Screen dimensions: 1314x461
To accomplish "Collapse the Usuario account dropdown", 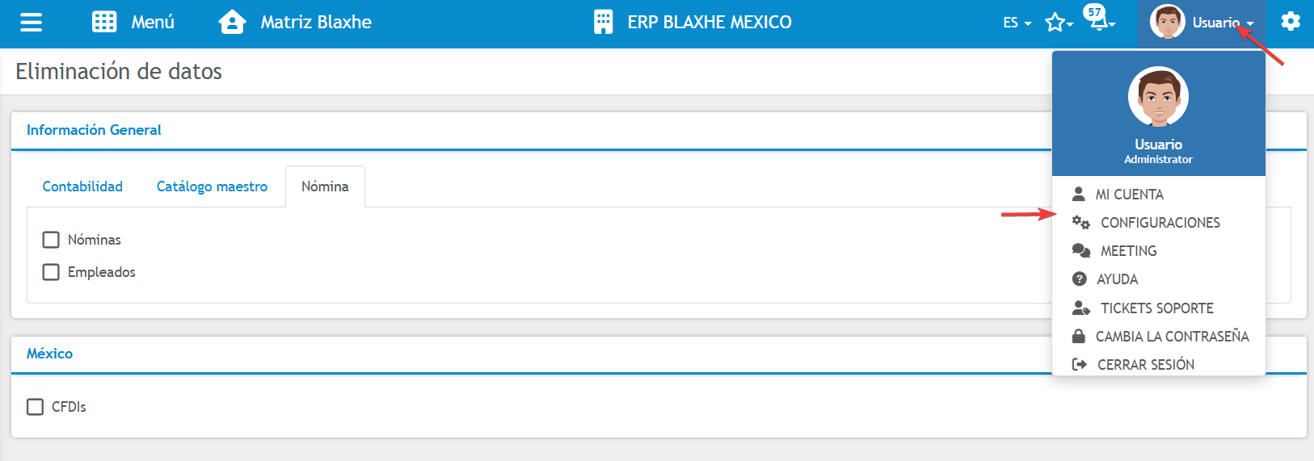I will click(1202, 23).
